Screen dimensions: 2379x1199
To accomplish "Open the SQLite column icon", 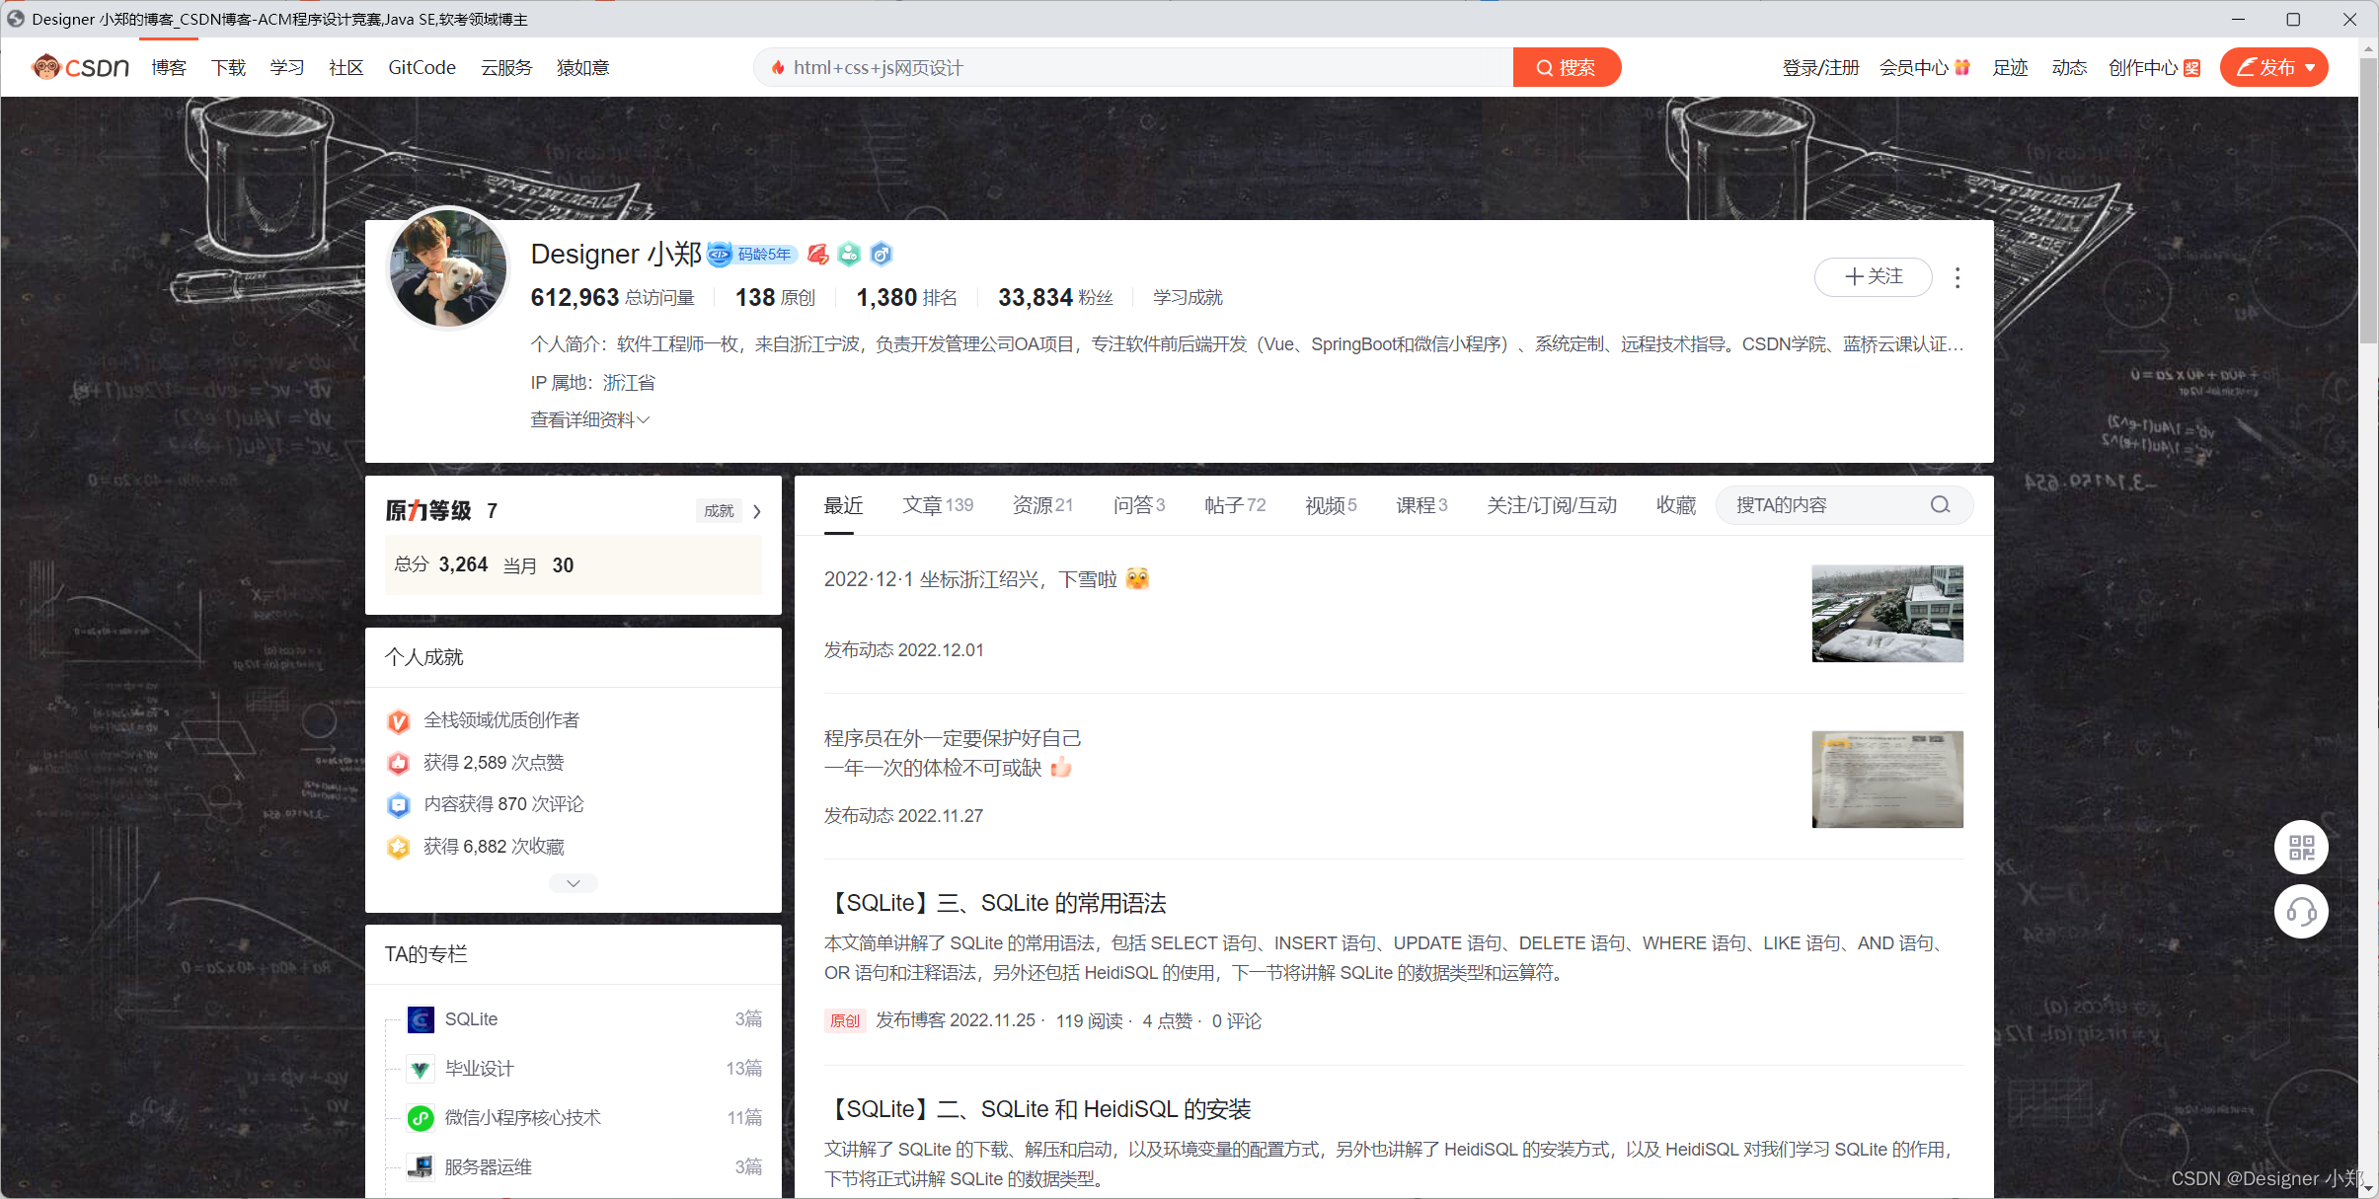I will click(421, 1019).
